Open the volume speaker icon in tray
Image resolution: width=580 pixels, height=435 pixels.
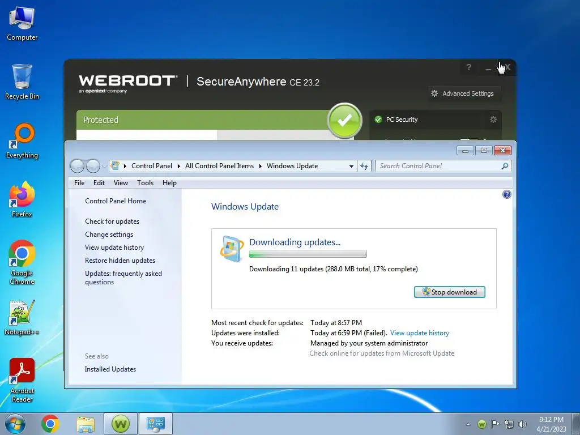coord(522,424)
